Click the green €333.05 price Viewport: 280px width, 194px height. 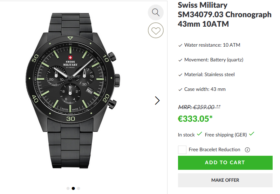(195, 119)
